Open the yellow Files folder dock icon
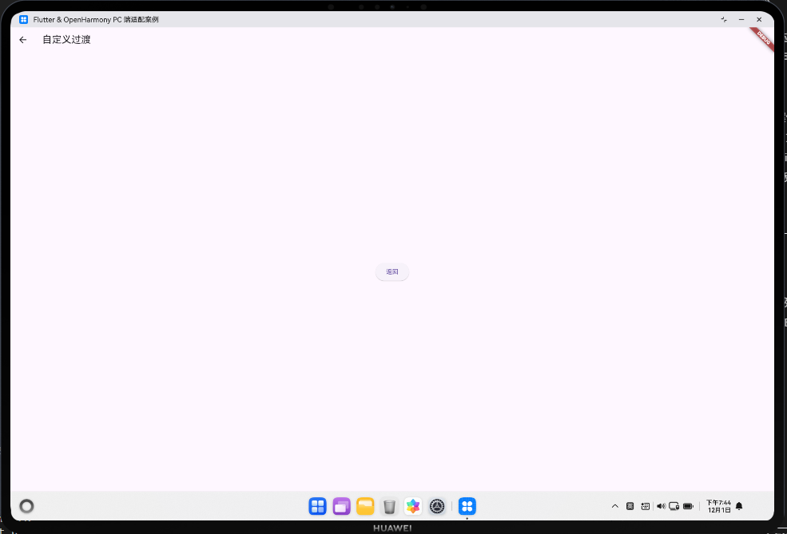This screenshot has height=534, width=787. 365,506
